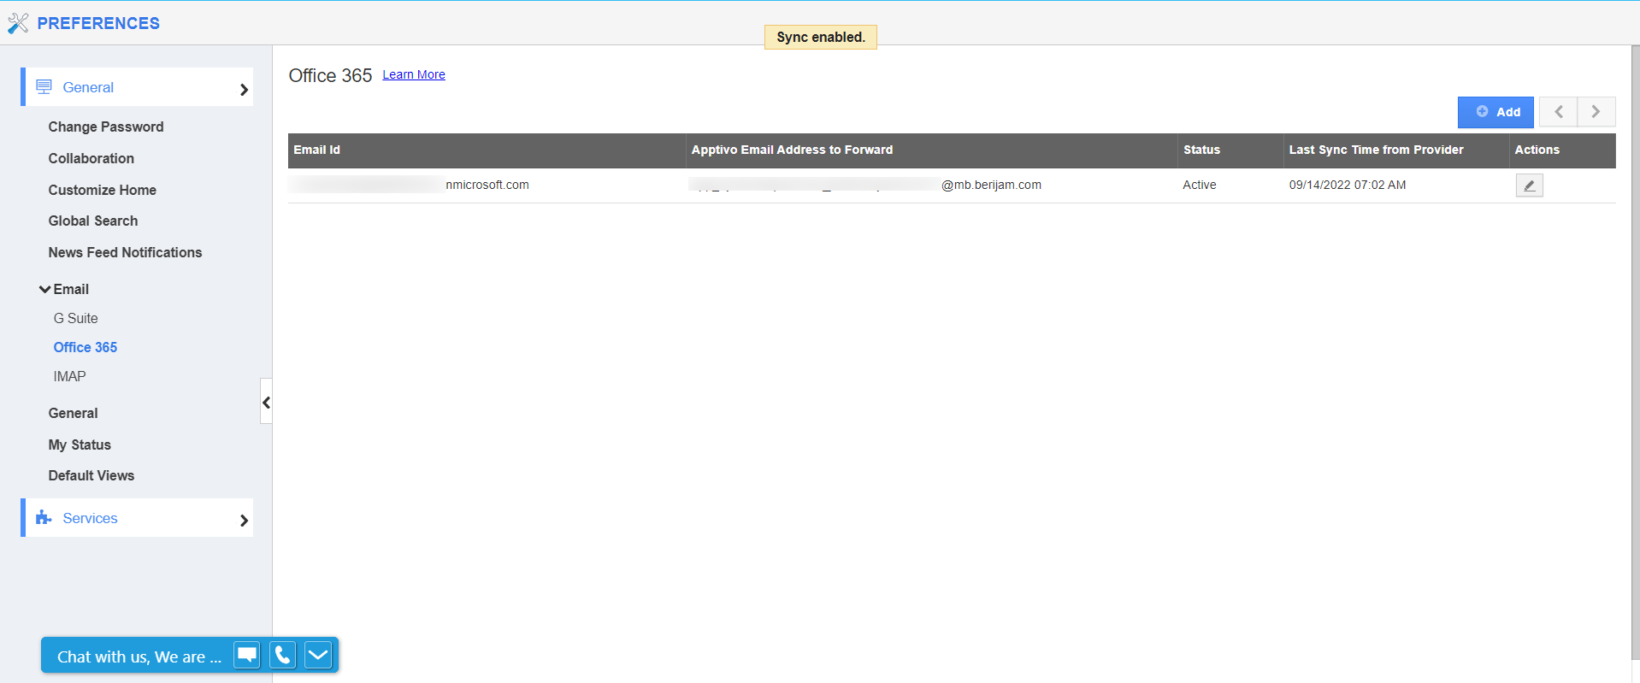
Task: Select Office 365 email option
Action: point(86,347)
